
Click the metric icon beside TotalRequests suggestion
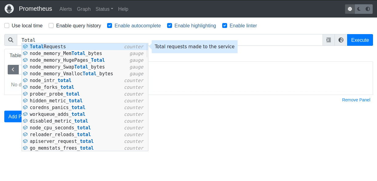(25, 46)
